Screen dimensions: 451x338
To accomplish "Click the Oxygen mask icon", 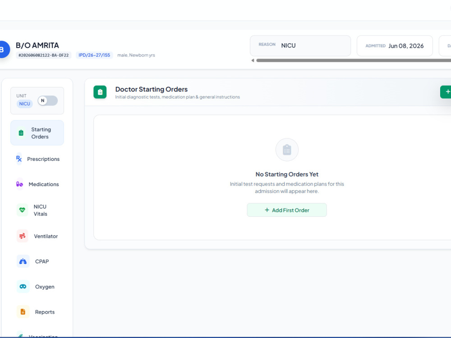I will tap(23, 287).
